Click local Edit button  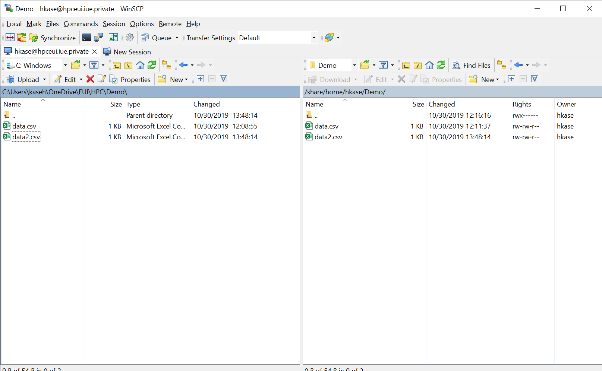64,79
